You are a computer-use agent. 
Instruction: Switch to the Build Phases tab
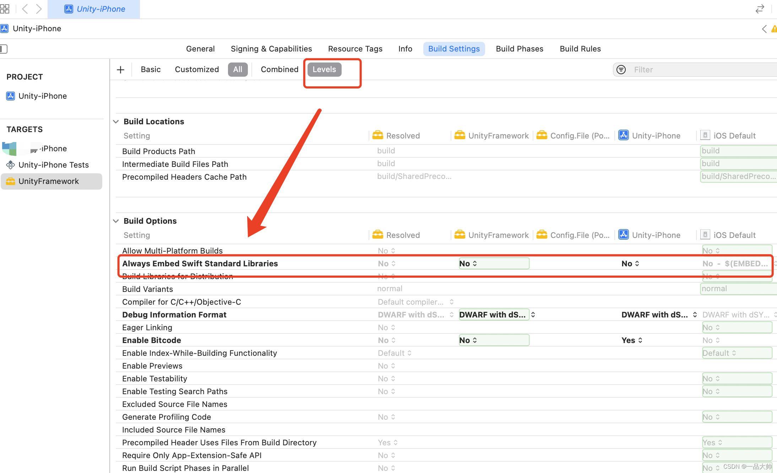(x=520, y=49)
